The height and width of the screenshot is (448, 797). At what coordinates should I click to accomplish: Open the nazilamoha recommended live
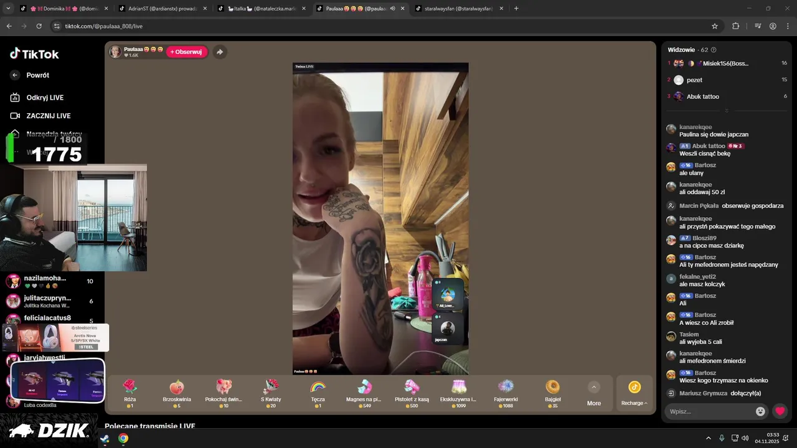pyautogui.click(x=50, y=281)
